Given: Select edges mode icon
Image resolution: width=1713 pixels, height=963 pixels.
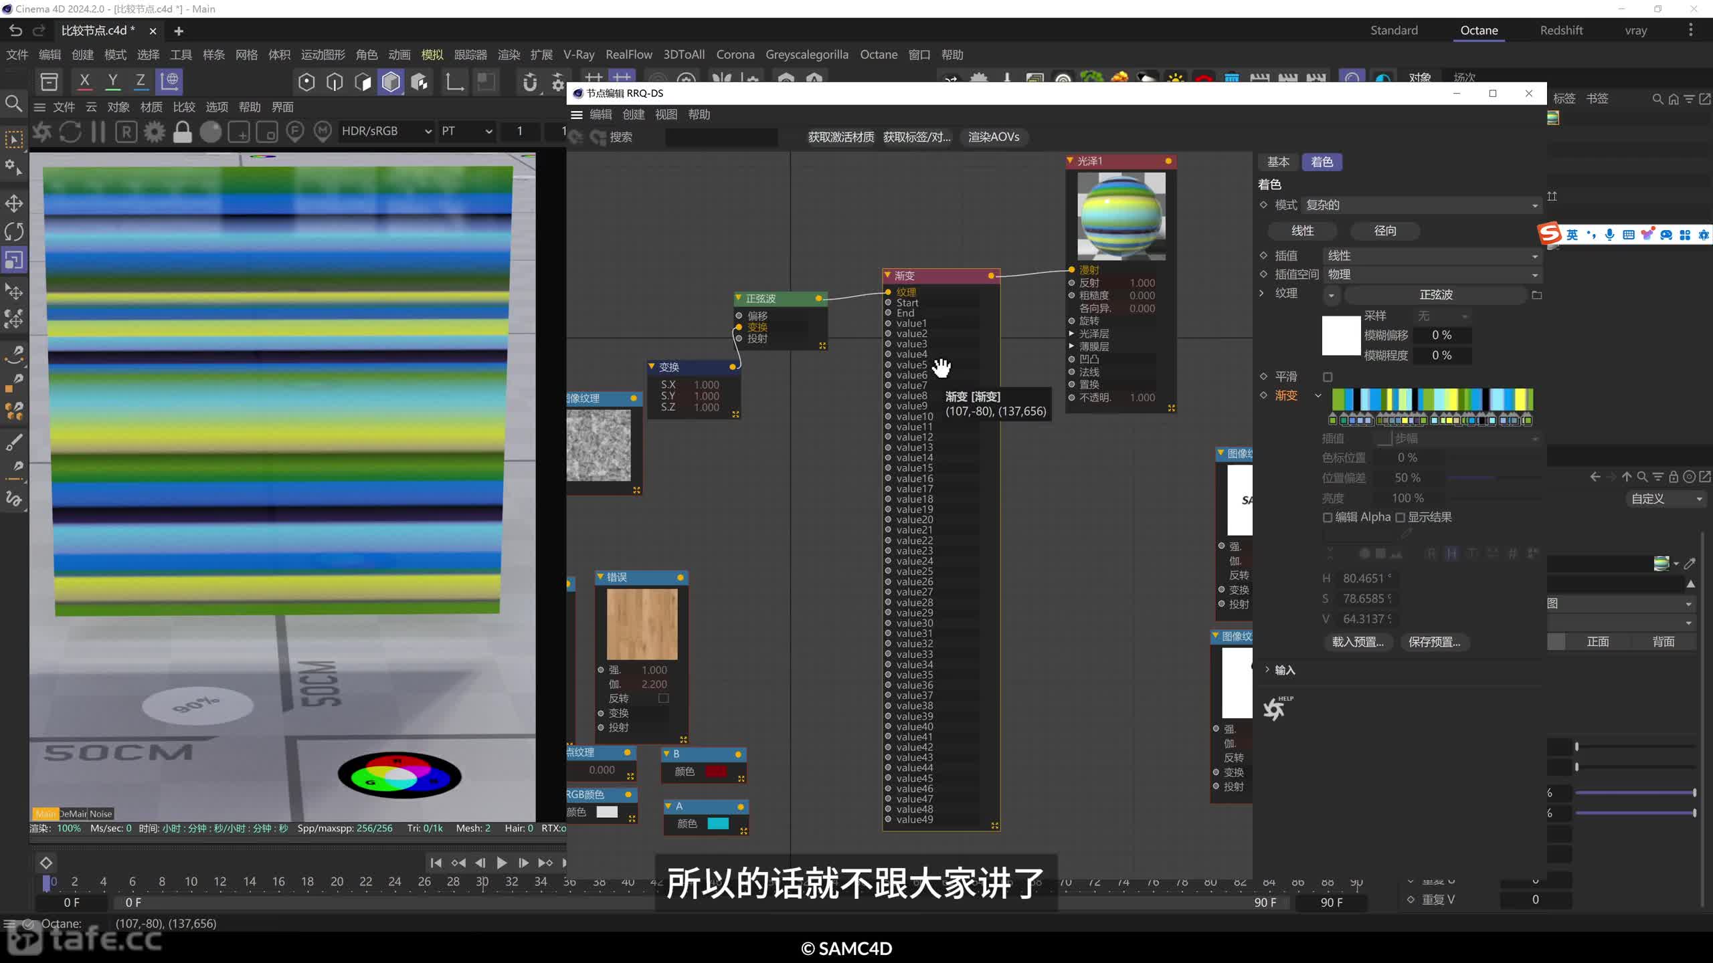Looking at the screenshot, I should 335,82.
